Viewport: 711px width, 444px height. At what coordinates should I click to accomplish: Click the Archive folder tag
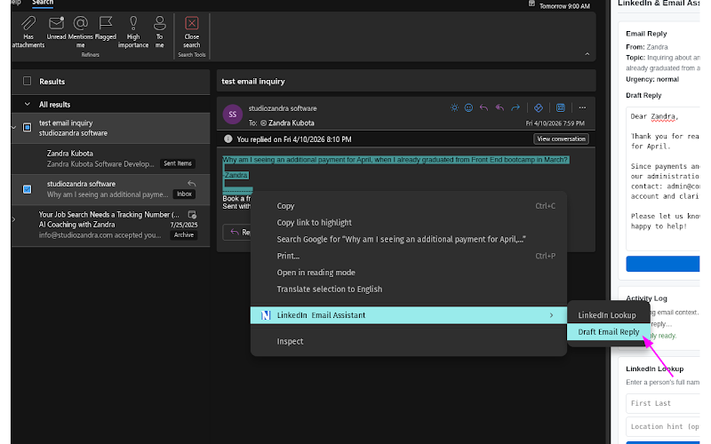click(x=184, y=235)
